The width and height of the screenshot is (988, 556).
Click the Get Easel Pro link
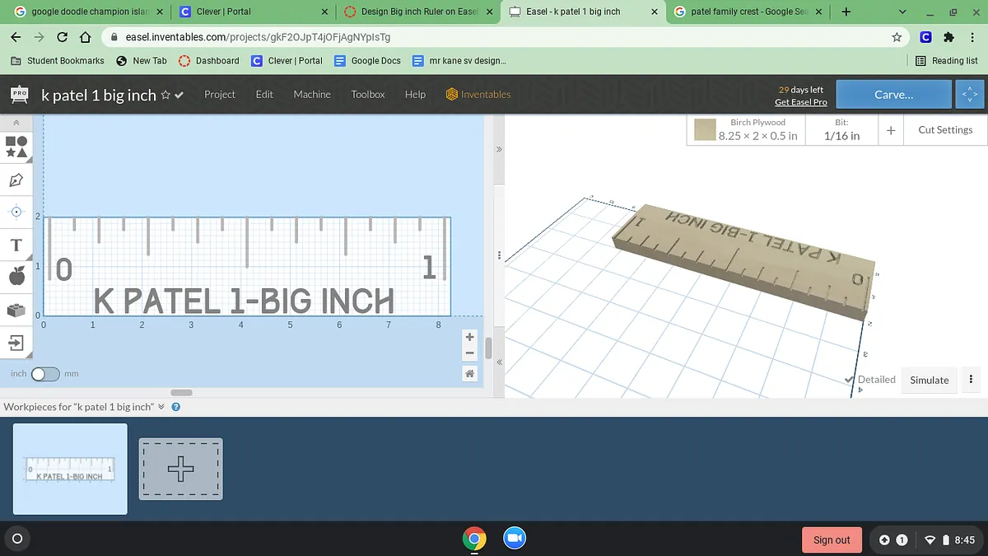[800, 102]
